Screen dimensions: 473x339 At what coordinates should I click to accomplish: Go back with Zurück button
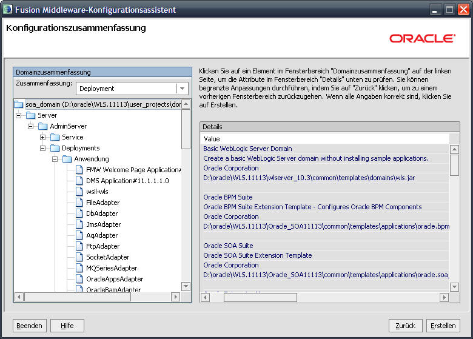point(406,326)
